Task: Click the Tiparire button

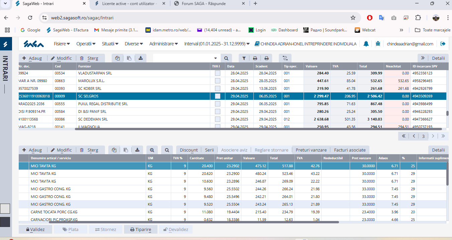Action: pos(141,229)
